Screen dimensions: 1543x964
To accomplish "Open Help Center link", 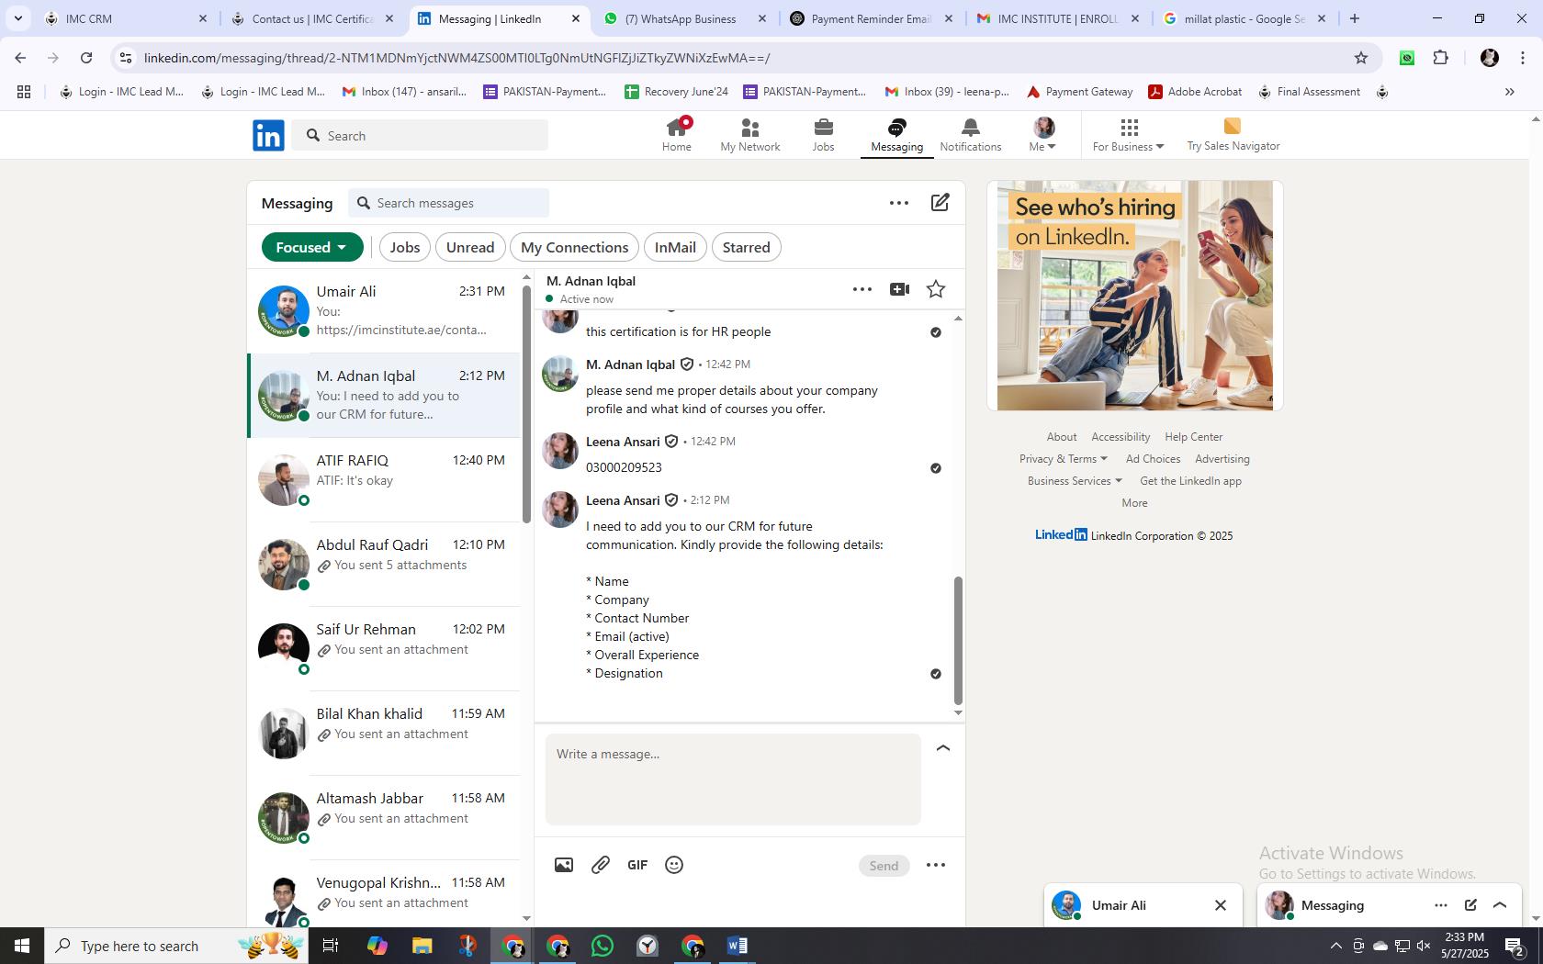I will (1194, 437).
